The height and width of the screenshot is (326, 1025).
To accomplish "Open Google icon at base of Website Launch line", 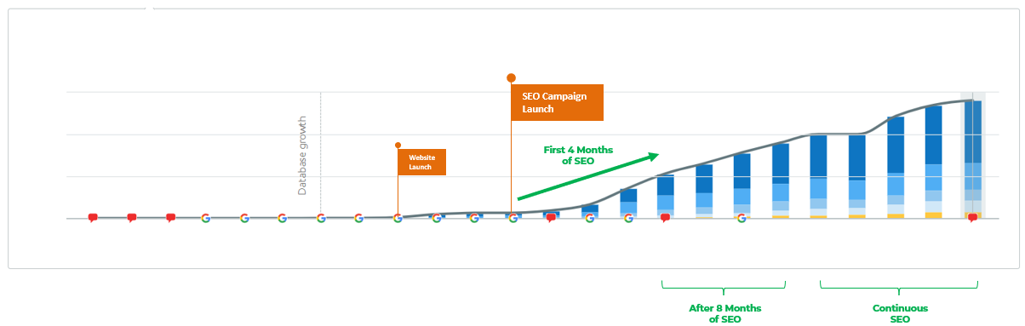I will point(398,218).
